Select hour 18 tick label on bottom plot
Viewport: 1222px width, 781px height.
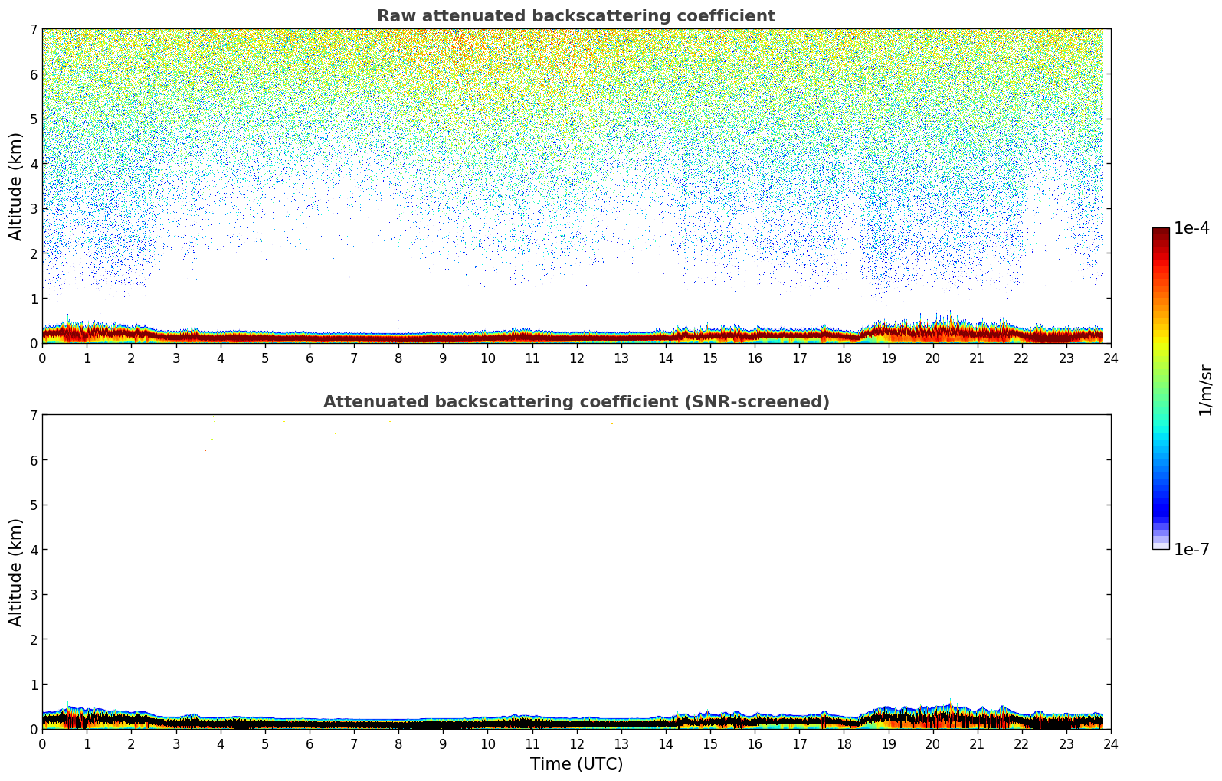click(844, 744)
